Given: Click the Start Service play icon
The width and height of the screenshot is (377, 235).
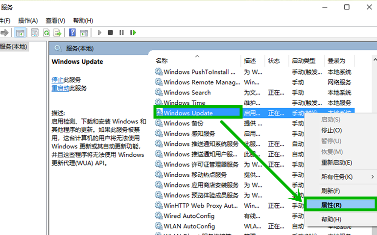Looking at the screenshot, I should (x=99, y=32).
